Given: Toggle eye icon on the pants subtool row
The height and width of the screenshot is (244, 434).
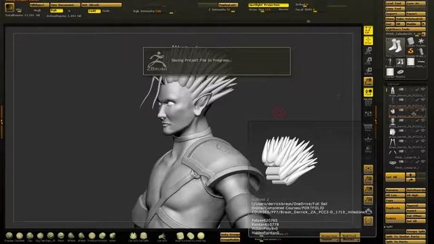Looking at the screenshot, I should [x=422, y=141].
